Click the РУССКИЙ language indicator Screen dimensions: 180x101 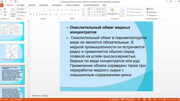coord(18,99)
